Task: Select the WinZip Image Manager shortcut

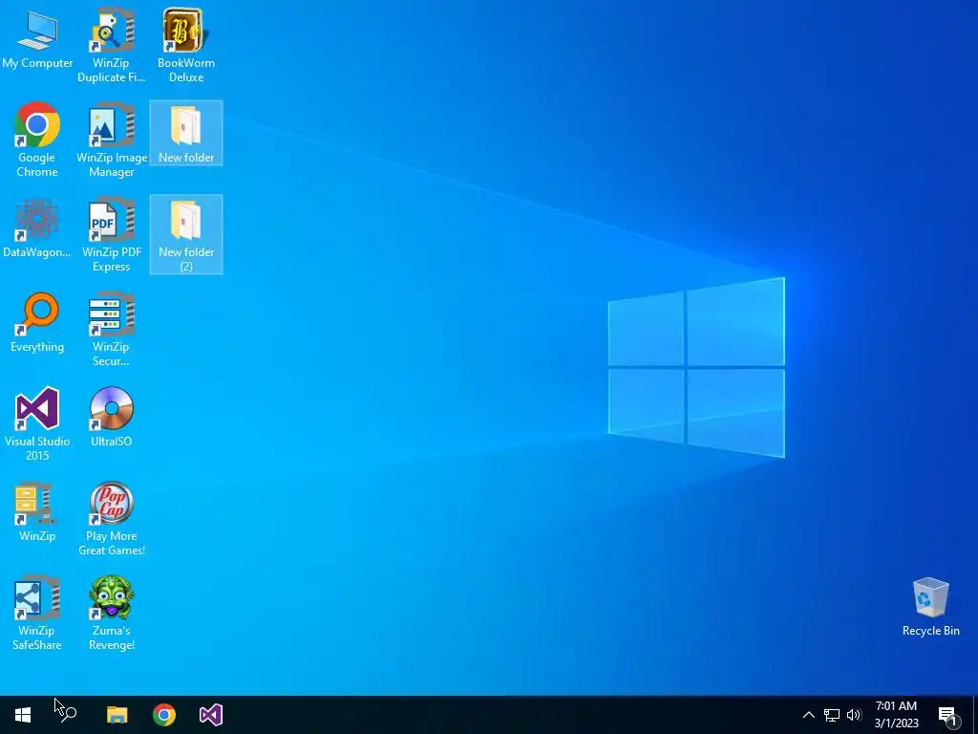Action: [x=111, y=139]
